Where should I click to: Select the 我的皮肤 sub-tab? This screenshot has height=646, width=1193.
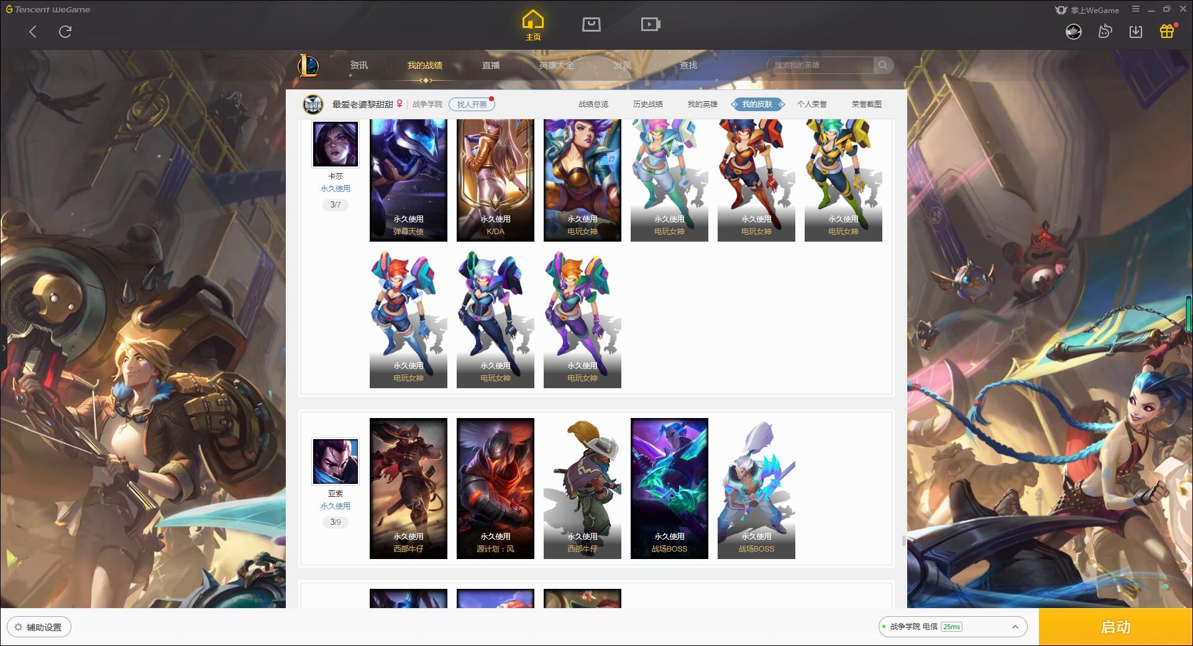[x=757, y=104]
